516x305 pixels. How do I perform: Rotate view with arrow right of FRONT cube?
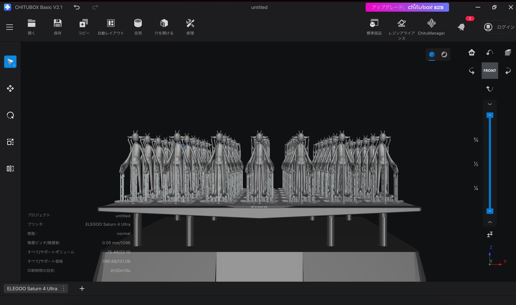(x=508, y=70)
